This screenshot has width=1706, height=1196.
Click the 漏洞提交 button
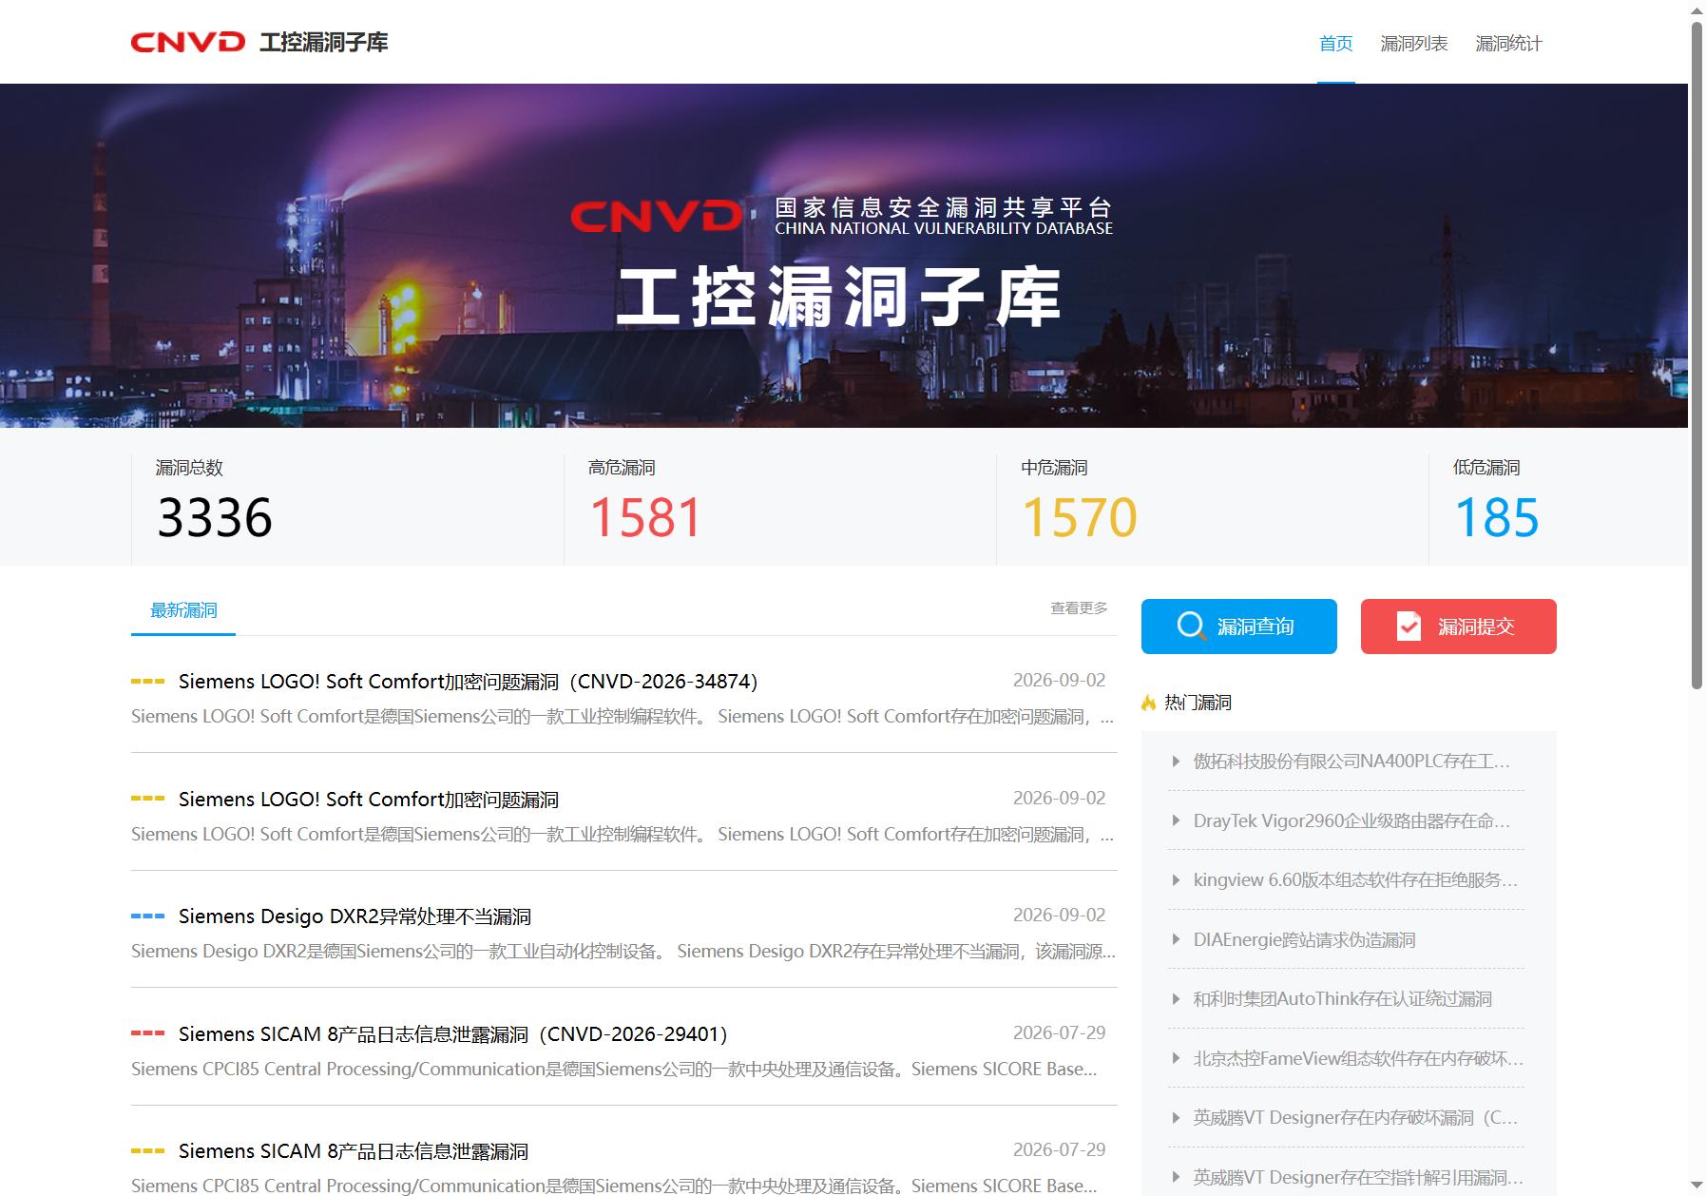(1459, 627)
